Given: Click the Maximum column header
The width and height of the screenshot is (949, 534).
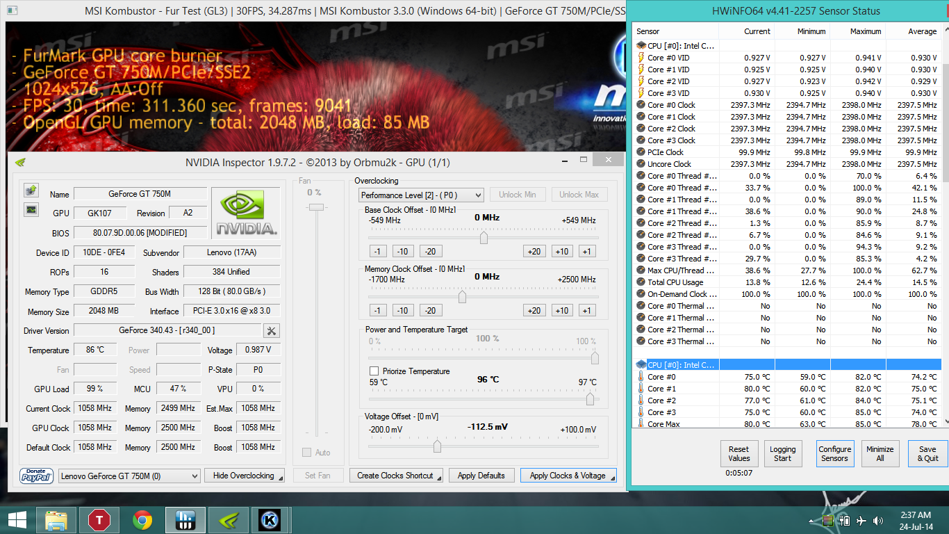Looking at the screenshot, I should click(x=857, y=31).
